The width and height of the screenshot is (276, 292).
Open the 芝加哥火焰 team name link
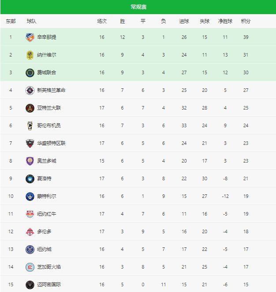point(49,267)
